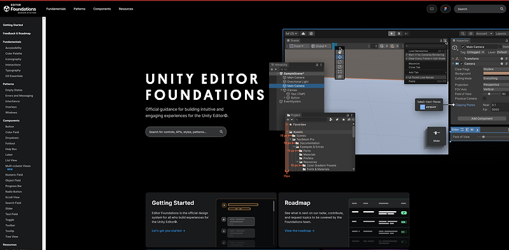The width and height of the screenshot is (509, 250).
Task: Click the 'View the roadmap' link
Action: click(x=300, y=231)
